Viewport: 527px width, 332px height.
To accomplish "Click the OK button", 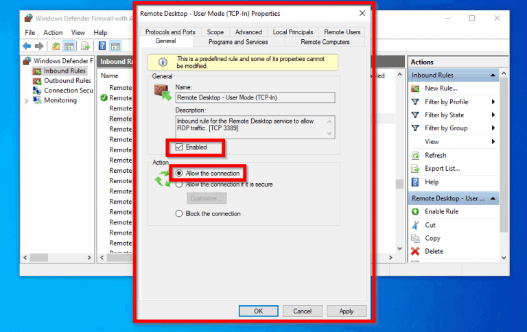I will tap(258, 311).
